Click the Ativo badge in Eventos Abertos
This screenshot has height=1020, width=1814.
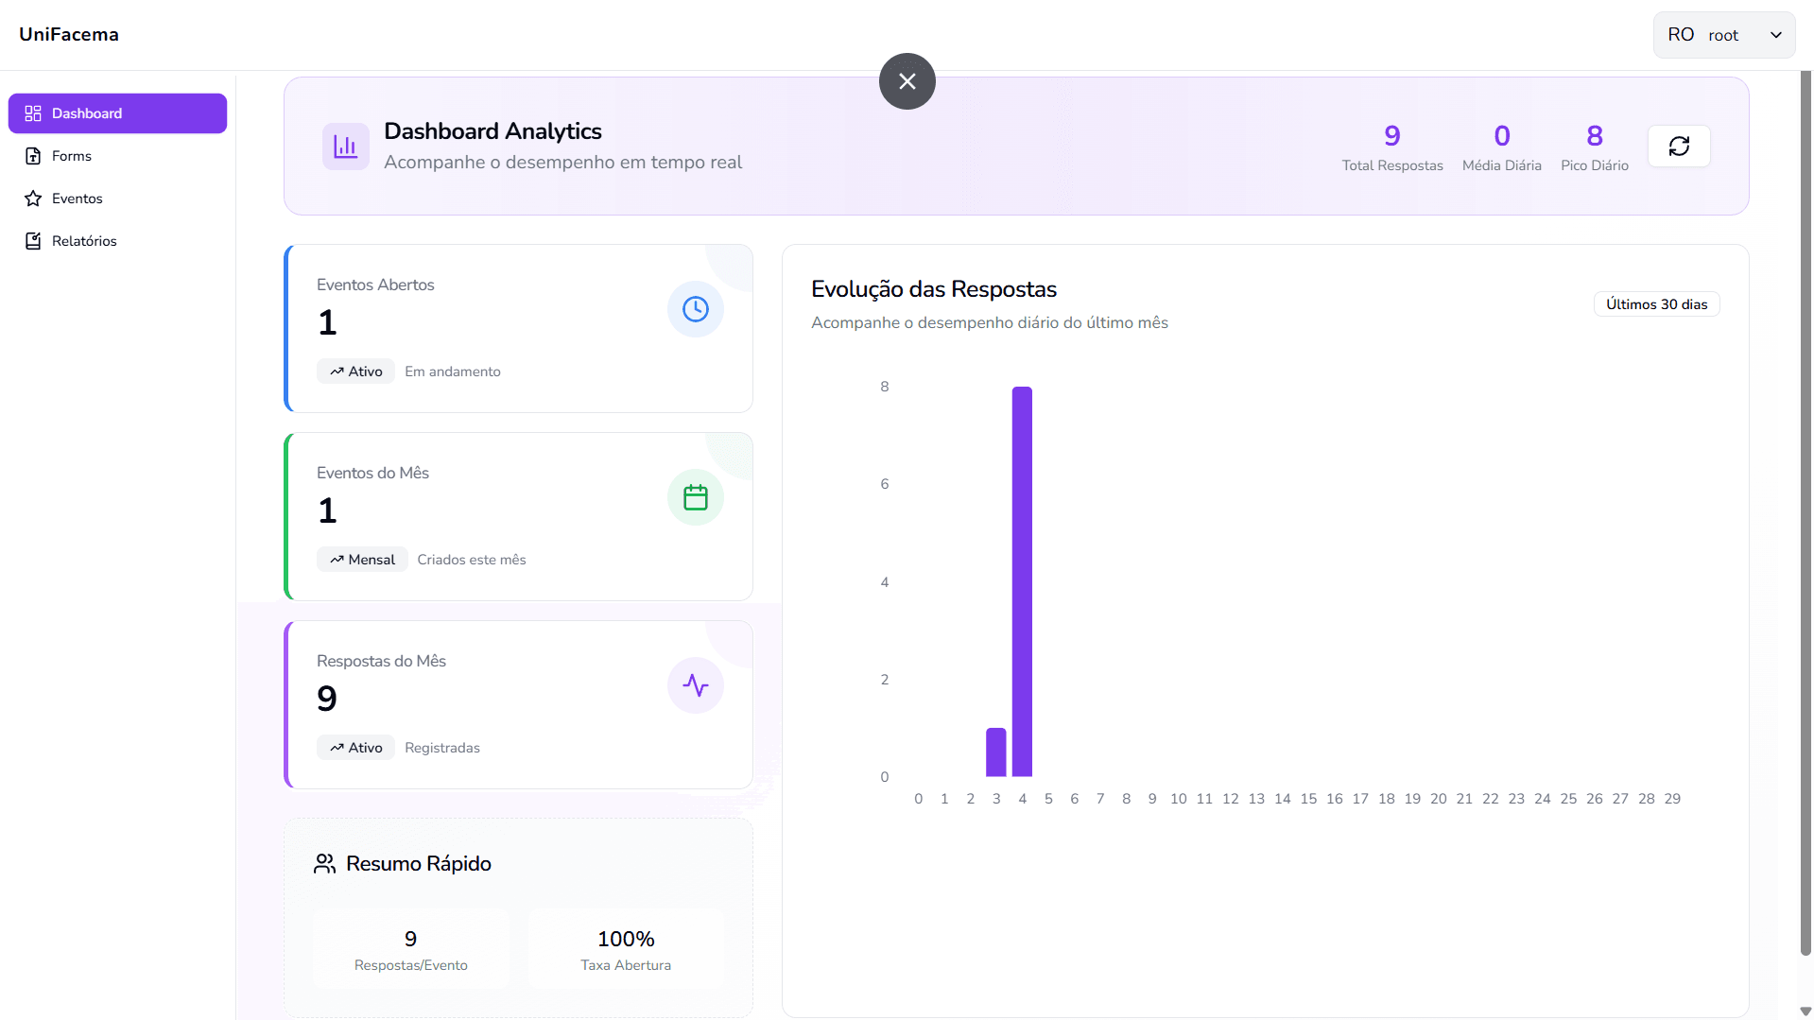[355, 372]
